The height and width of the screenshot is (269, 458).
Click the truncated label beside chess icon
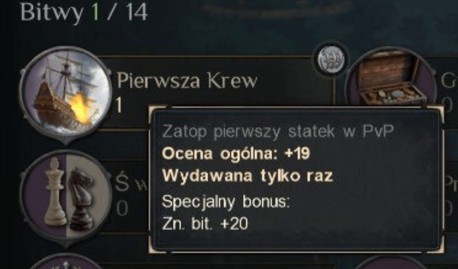[132, 183]
